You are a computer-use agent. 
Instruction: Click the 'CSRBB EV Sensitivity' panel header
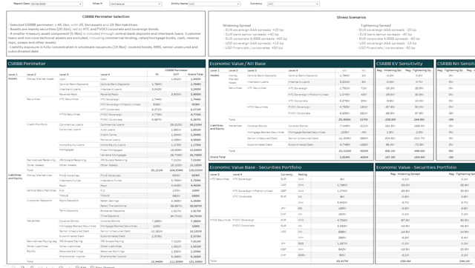click(404, 64)
